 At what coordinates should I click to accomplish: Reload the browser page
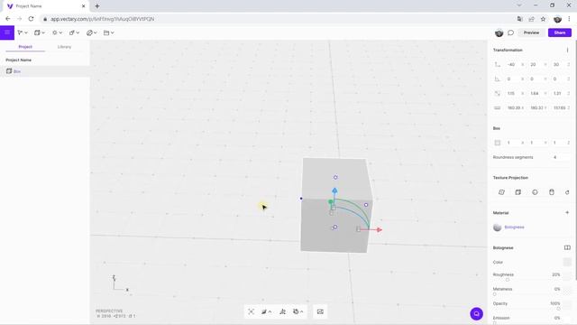(31, 19)
